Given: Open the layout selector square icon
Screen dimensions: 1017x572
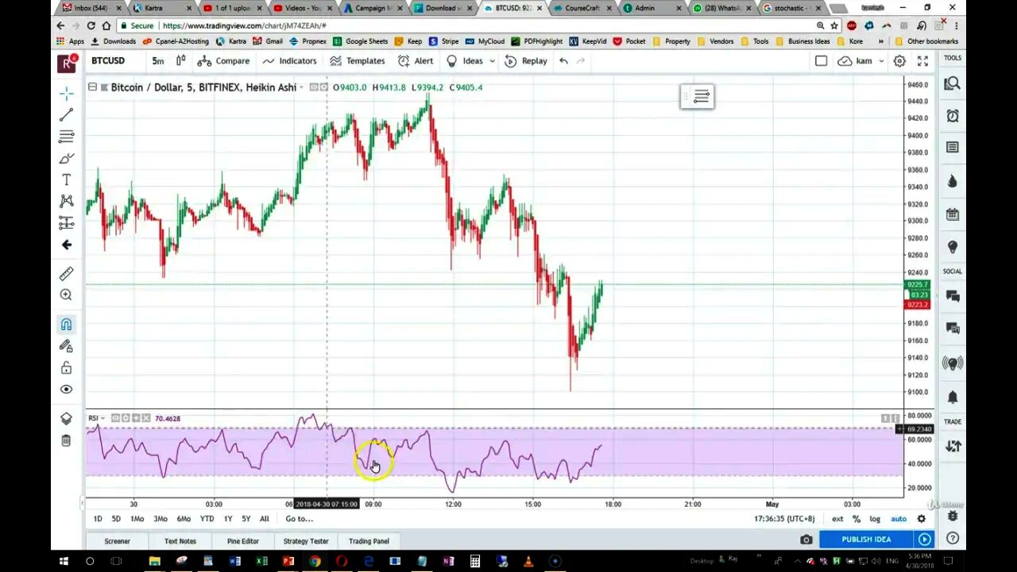Looking at the screenshot, I should coord(822,60).
